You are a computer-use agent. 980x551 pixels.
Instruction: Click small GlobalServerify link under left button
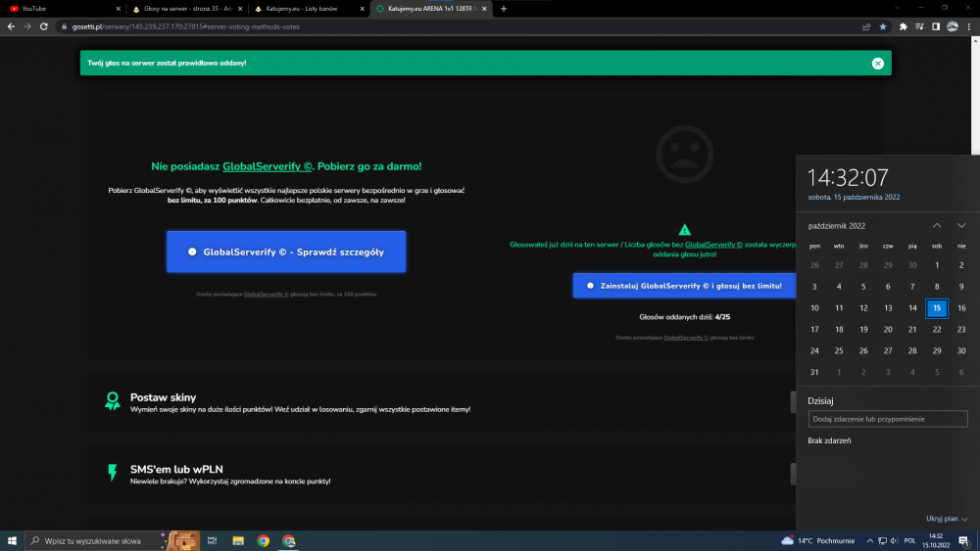point(267,294)
